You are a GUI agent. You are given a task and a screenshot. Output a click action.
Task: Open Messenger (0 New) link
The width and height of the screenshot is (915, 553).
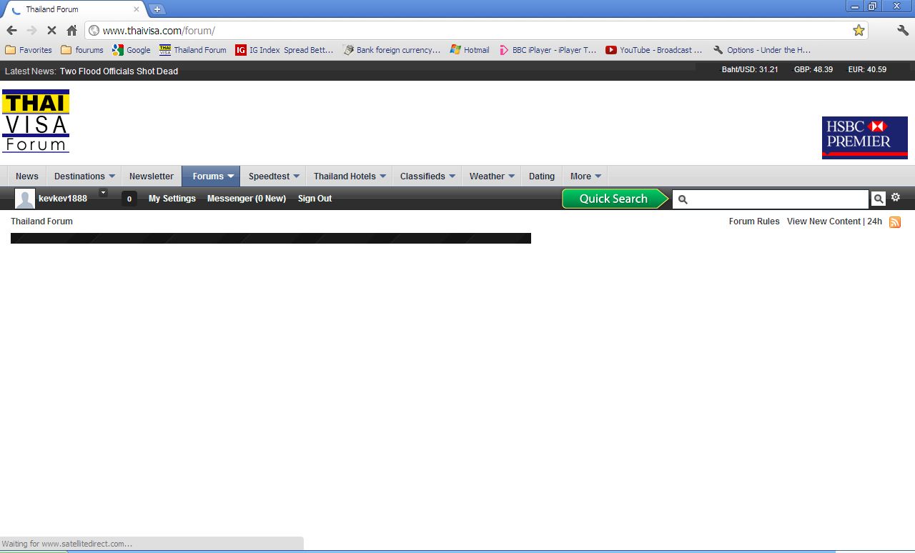[247, 199]
